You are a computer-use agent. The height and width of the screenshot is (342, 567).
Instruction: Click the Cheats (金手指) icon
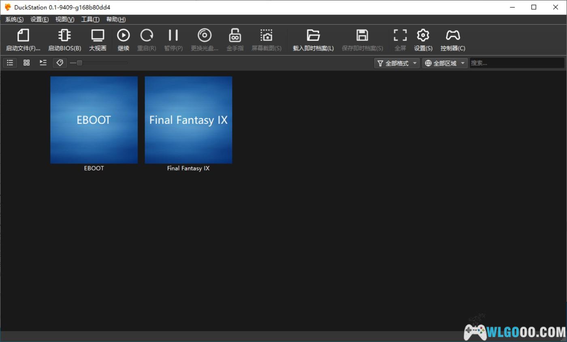point(235,36)
